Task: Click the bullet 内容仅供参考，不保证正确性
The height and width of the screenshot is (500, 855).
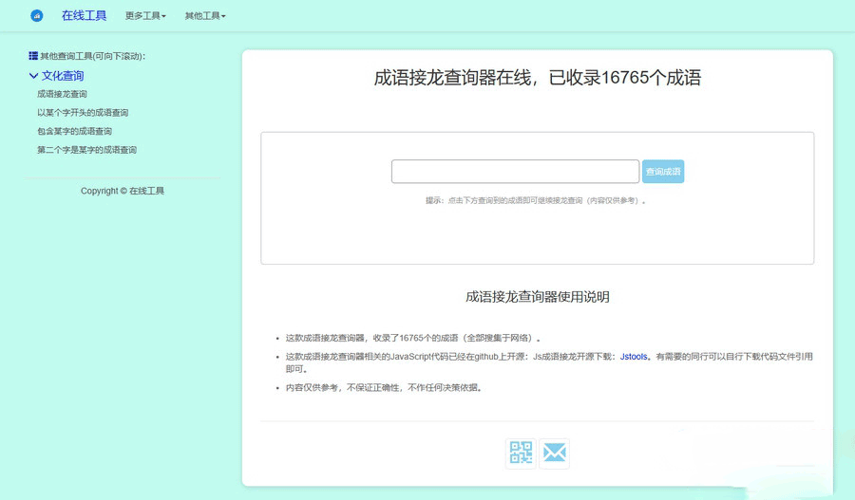Action: [x=384, y=388]
